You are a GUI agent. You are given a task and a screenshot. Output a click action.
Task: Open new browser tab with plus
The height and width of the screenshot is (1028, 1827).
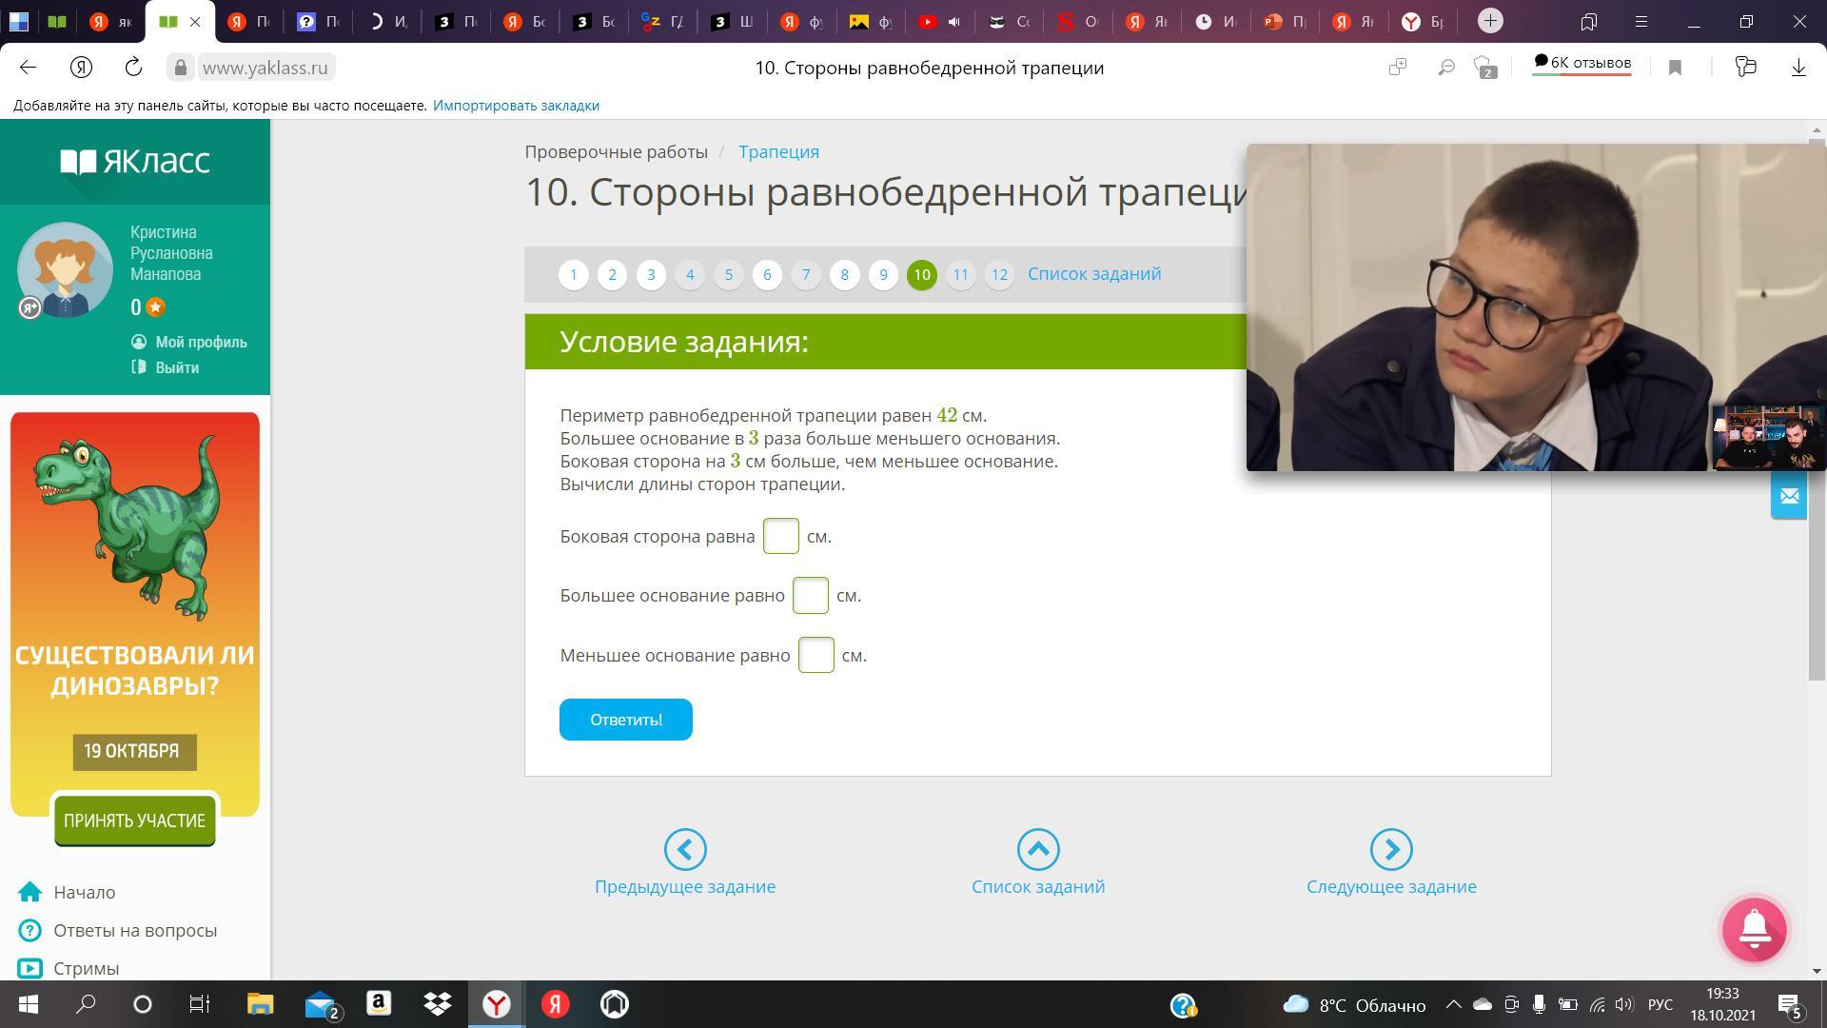(x=1490, y=21)
